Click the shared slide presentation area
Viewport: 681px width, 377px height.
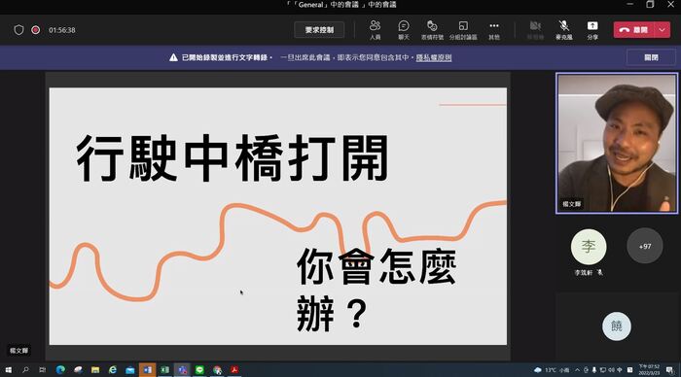click(x=278, y=216)
